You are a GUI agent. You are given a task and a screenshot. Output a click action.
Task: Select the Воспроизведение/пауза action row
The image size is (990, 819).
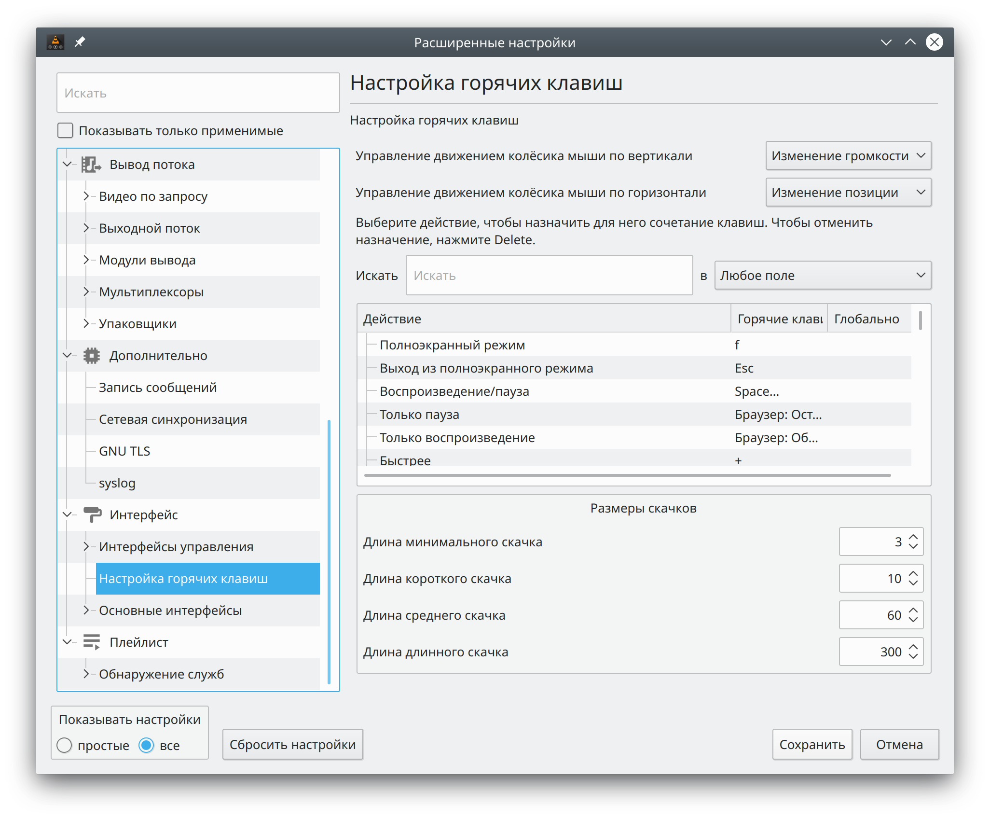point(634,391)
